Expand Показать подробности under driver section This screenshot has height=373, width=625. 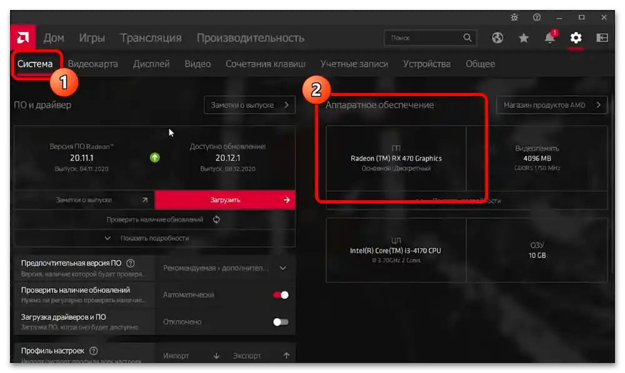(x=154, y=238)
